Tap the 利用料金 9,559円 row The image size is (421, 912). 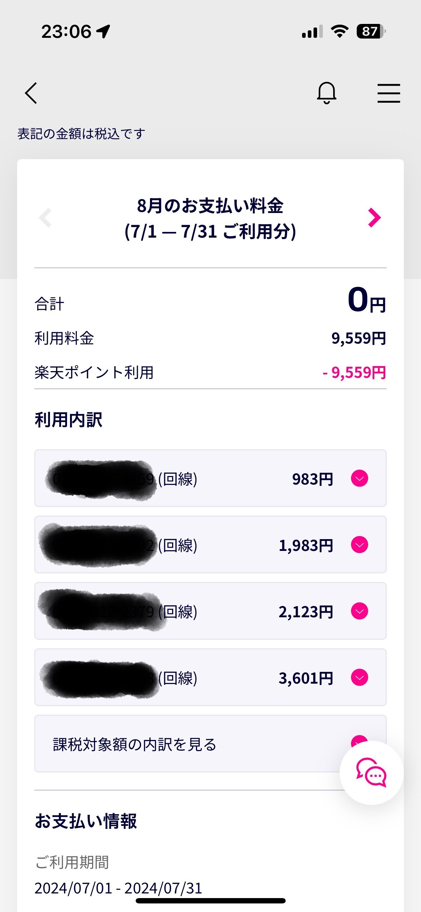tap(210, 338)
